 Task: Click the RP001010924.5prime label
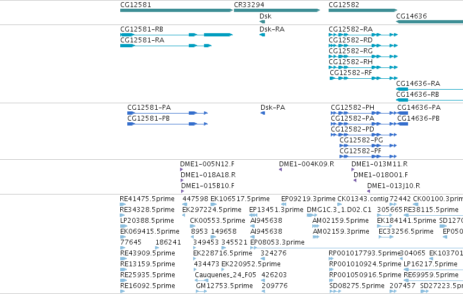(365, 264)
